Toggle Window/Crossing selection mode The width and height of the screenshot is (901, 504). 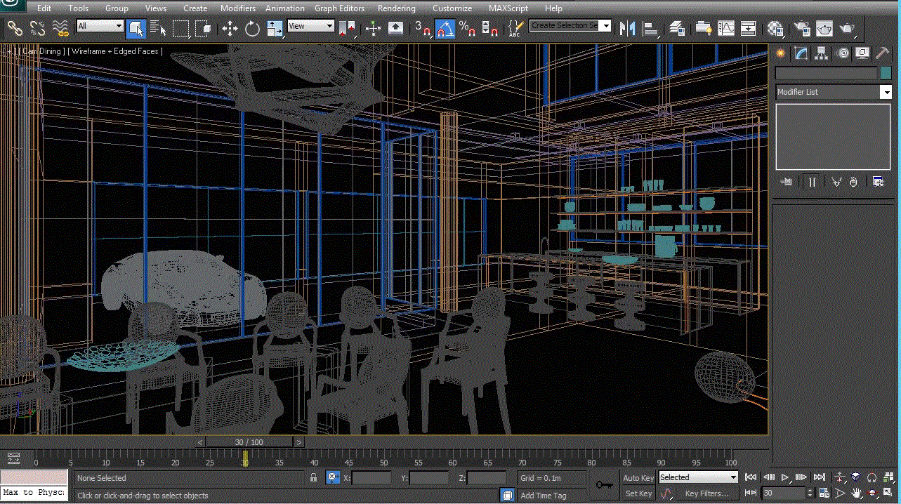[x=204, y=28]
